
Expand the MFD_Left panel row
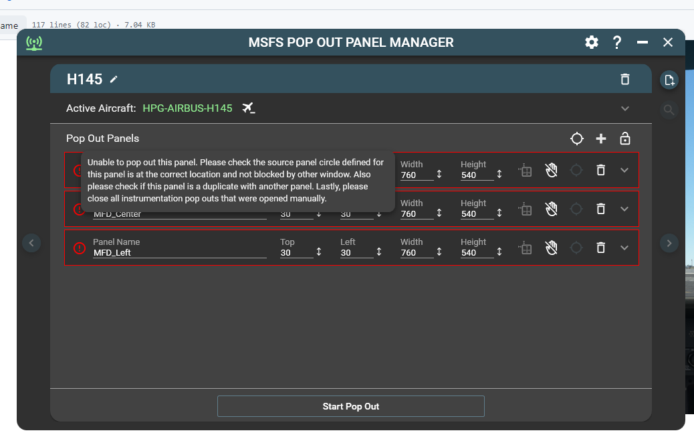click(624, 247)
